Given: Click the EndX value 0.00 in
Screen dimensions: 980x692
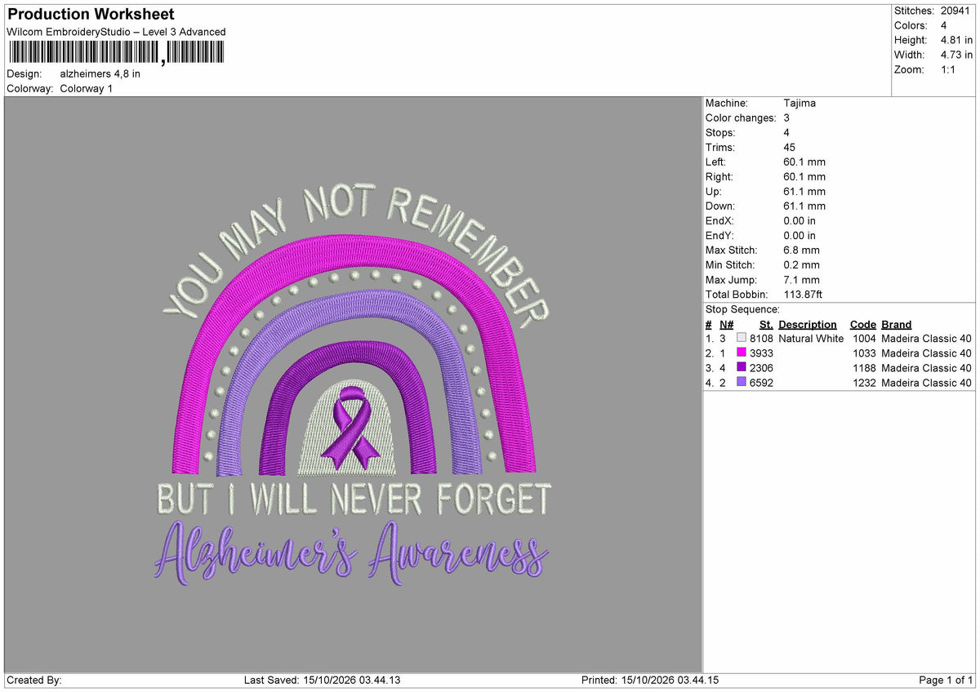Looking at the screenshot, I should [x=799, y=220].
